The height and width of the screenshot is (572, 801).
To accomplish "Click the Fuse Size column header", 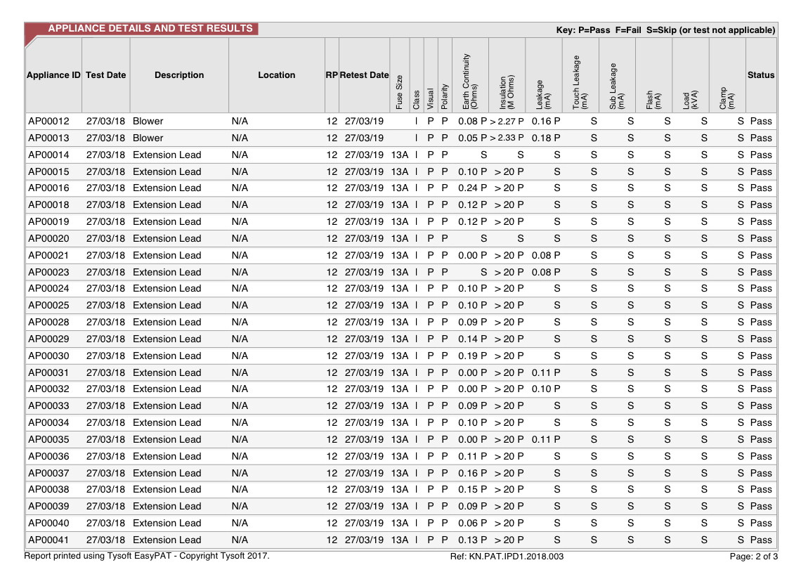I will 399,91.
